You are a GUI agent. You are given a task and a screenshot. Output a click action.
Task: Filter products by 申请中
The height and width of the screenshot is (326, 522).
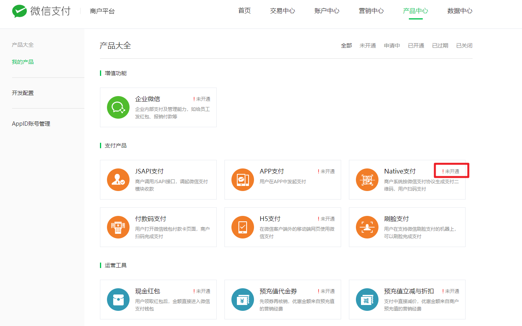tap(392, 46)
